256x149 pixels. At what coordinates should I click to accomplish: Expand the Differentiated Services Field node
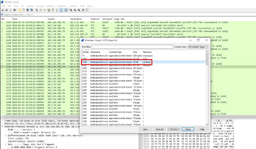[6, 135]
